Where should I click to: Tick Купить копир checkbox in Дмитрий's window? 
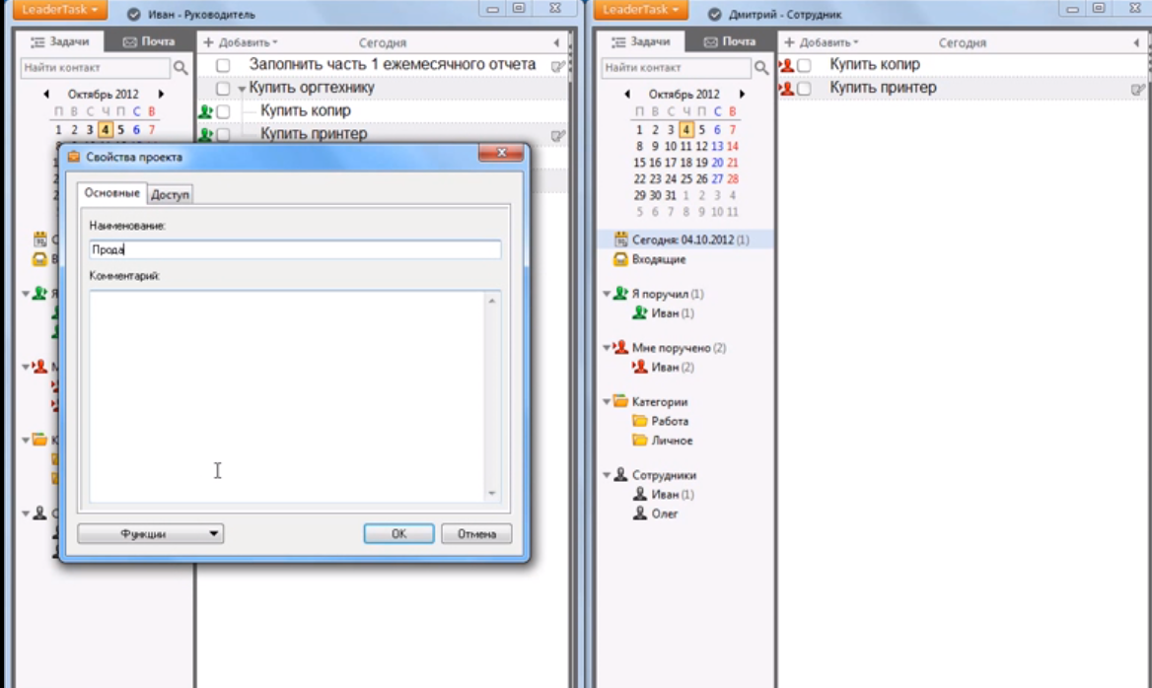[805, 65]
